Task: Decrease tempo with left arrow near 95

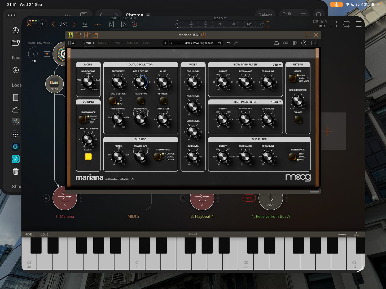Action: tap(53, 24)
